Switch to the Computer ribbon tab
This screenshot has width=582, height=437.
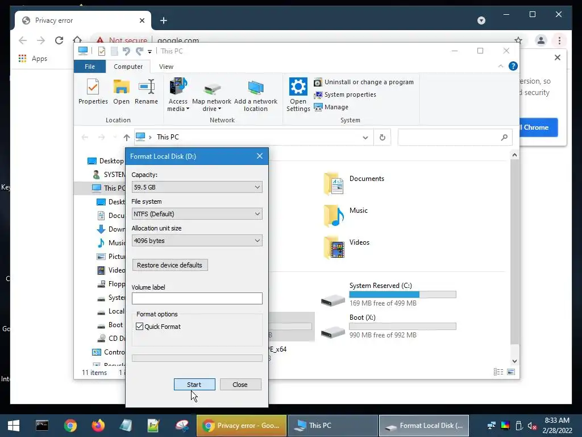tap(128, 67)
